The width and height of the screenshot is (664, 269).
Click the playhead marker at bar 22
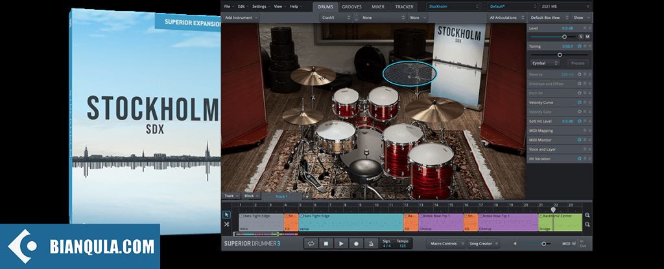click(x=553, y=210)
